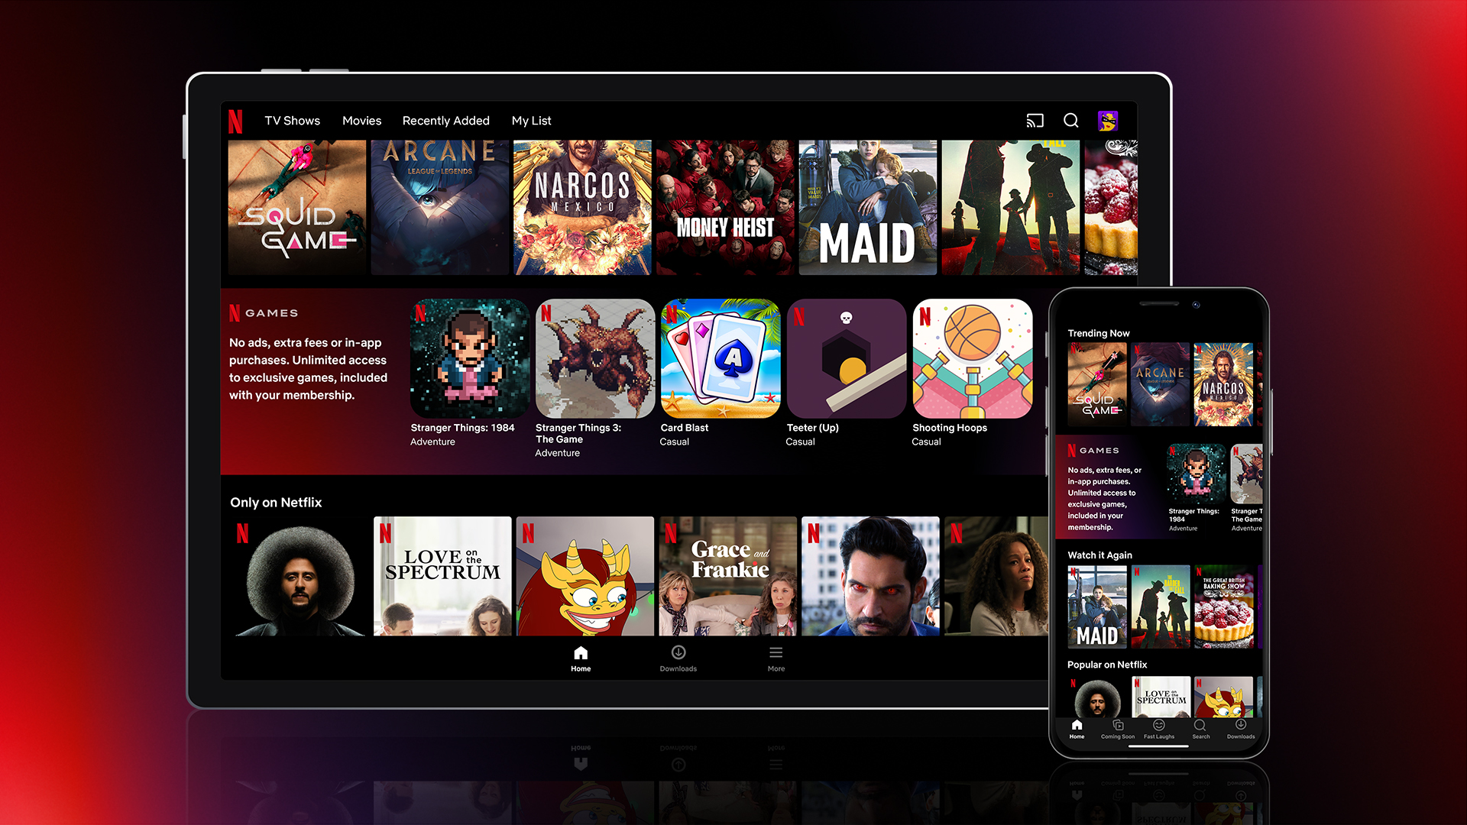Click the Downloads icon on tablet
Viewport: 1467px width, 825px height.
(x=678, y=654)
